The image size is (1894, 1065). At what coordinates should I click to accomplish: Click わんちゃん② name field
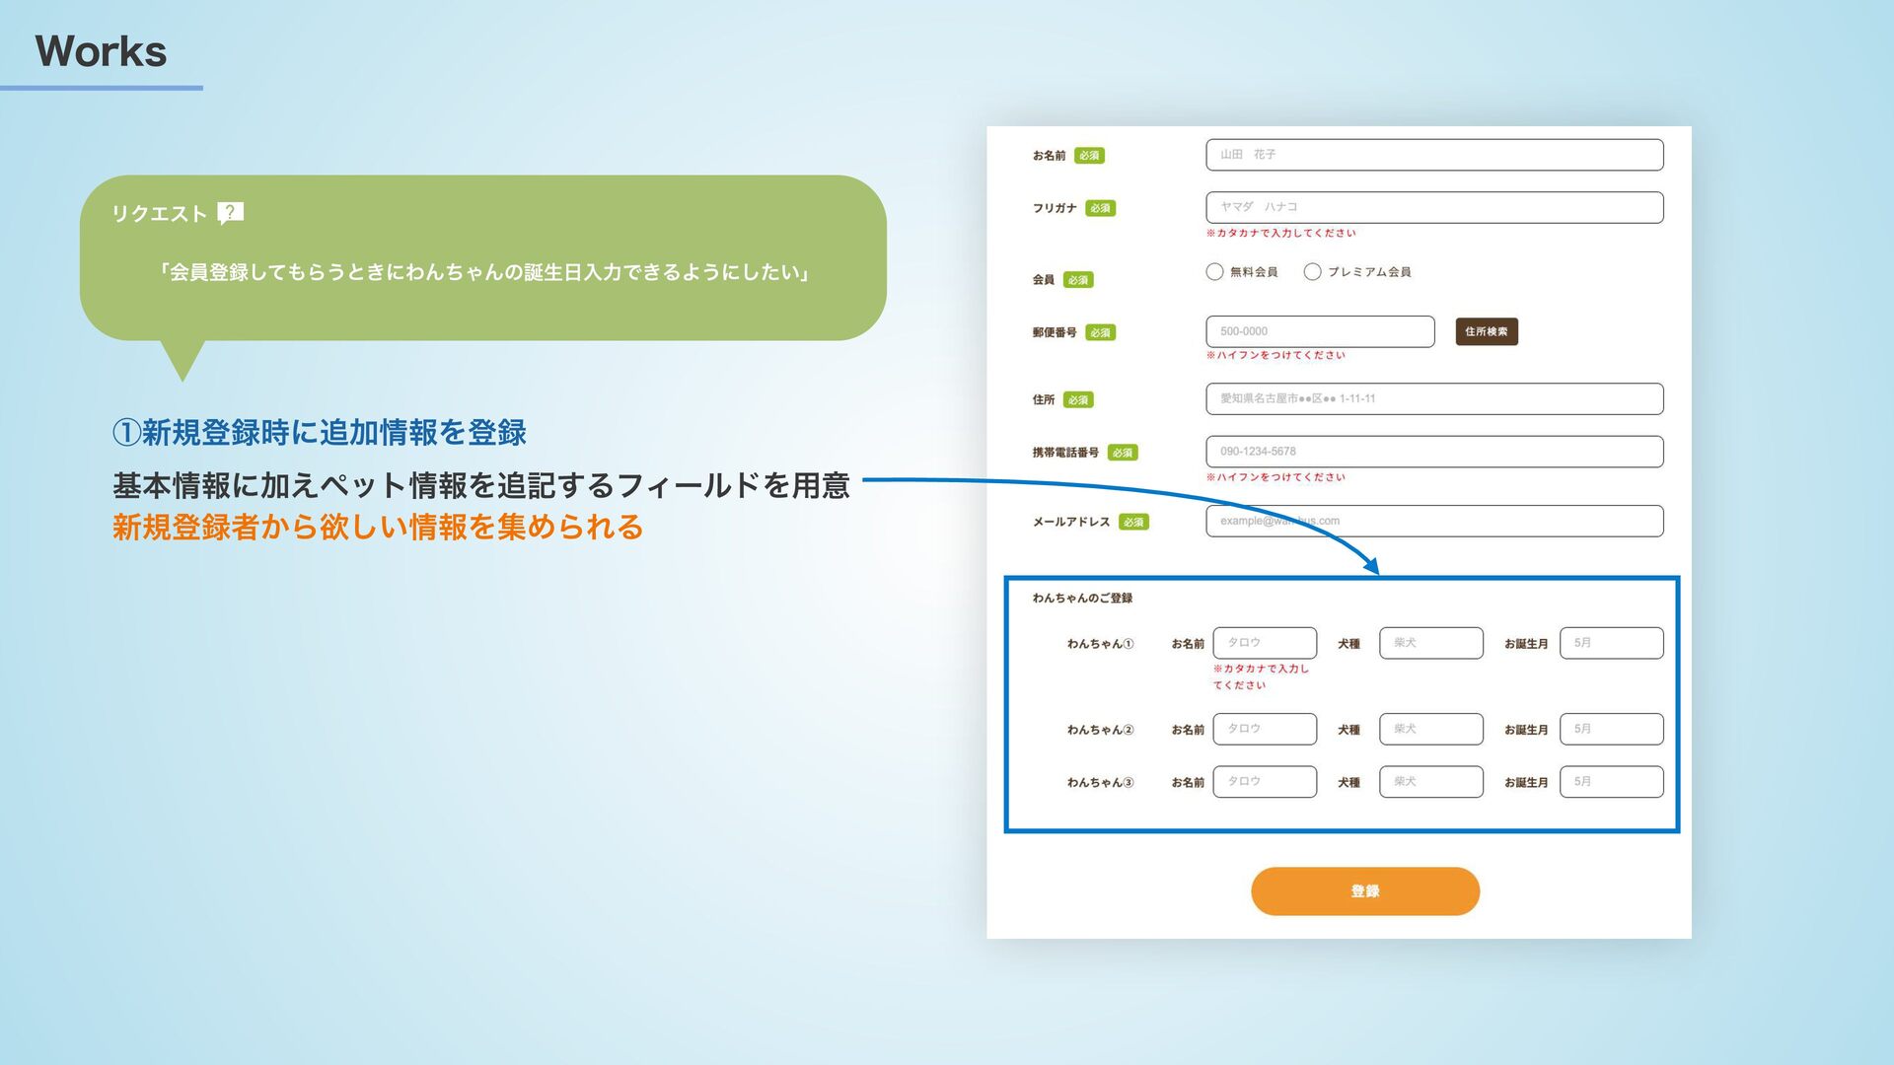coord(1264,729)
